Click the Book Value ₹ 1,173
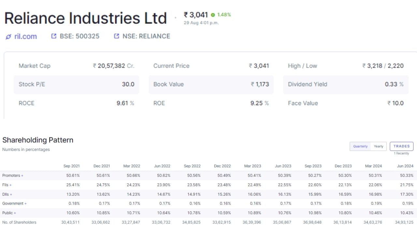 coord(260,84)
